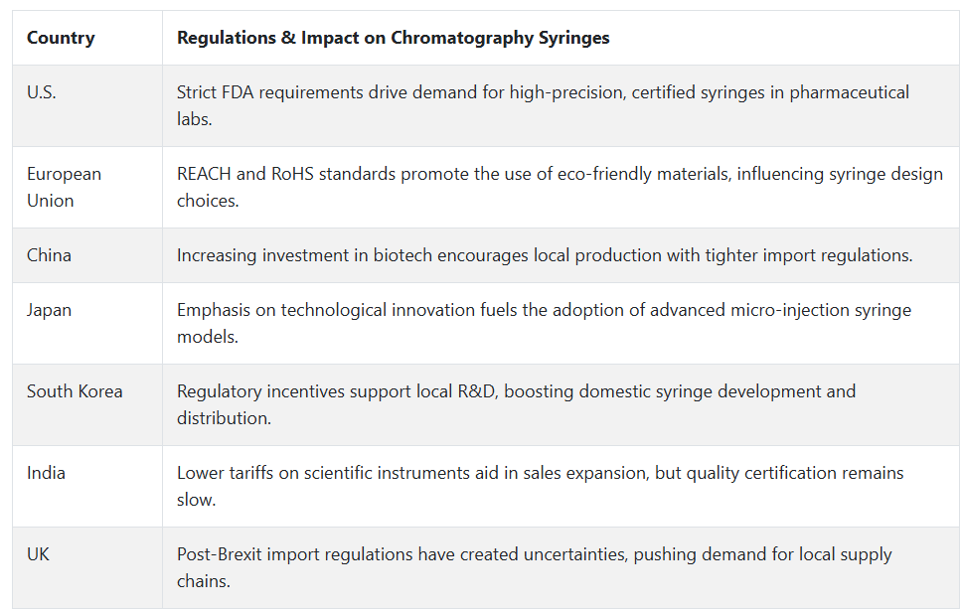
Task: Click the word 'distribution.' in South Korea row
Action: click(x=224, y=418)
